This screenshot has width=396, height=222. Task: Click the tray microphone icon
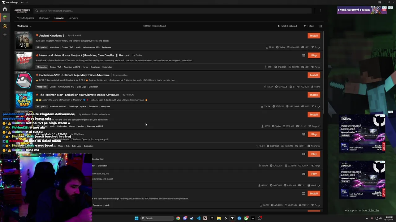click(372, 218)
